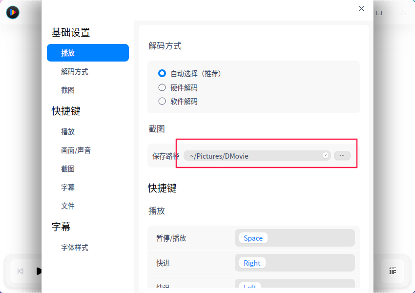Clear the save path using the x icon
Image resolution: width=415 pixels, height=293 pixels.
pyautogui.click(x=325, y=155)
